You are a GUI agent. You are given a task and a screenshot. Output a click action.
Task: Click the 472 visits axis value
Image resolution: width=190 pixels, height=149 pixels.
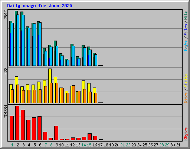tap(6, 71)
